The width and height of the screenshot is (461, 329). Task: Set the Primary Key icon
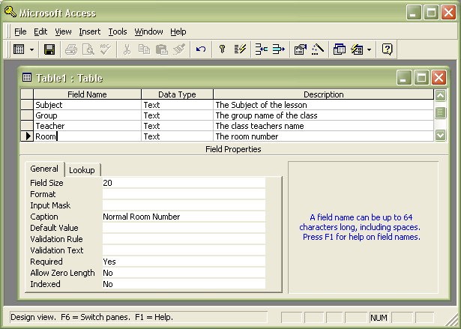tap(223, 49)
